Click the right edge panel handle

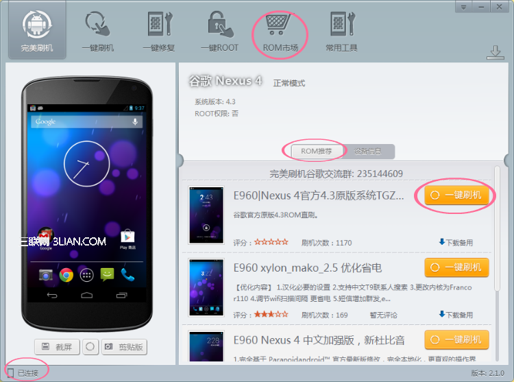pos(508,160)
